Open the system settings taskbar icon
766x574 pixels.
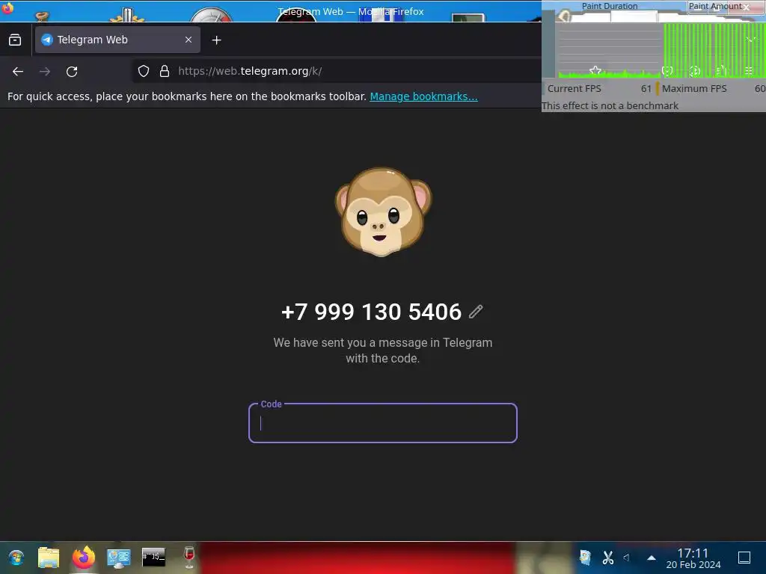[119, 558]
